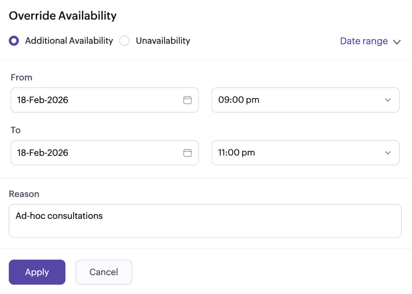Select the Unavailability radio button

(x=125, y=41)
